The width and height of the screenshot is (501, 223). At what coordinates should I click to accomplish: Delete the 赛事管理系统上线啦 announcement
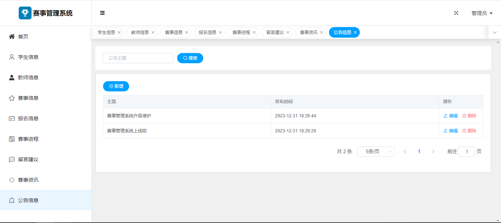(469, 131)
